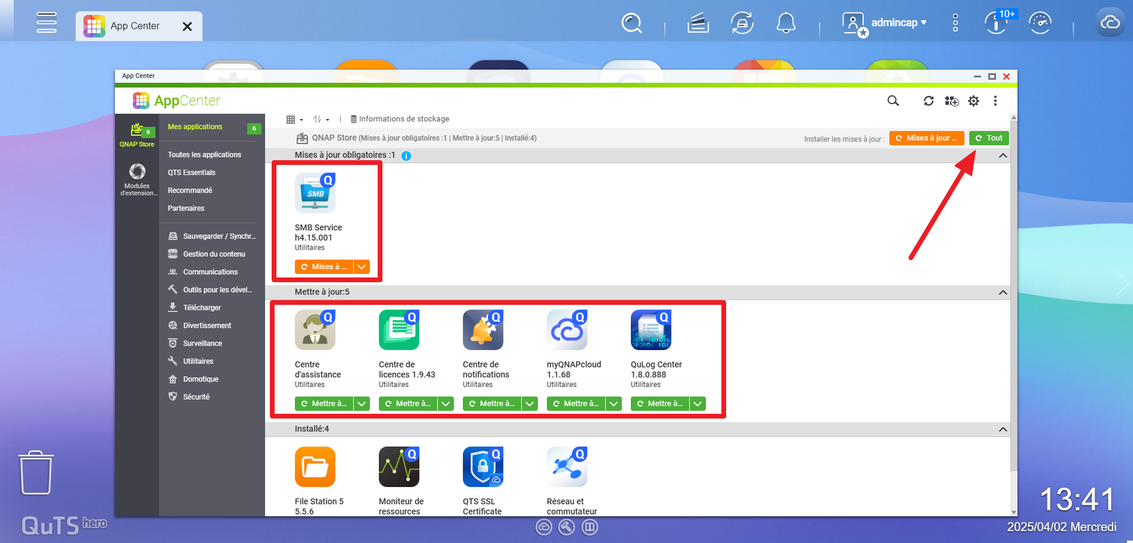Open QTS Essentials category
Screen dimensions: 1133x543
(191, 173)
